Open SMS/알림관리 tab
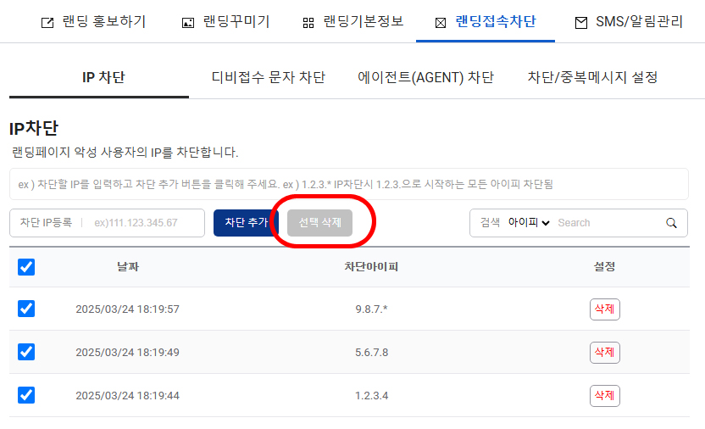This screenshot has height=429, width=705. coord(629,22)
